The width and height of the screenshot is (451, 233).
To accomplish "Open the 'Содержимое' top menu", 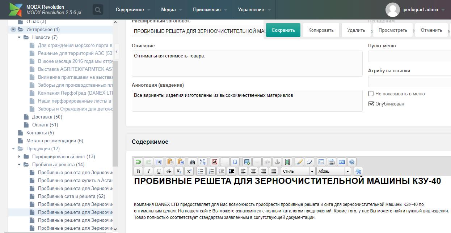I will (x=132, y=10).
